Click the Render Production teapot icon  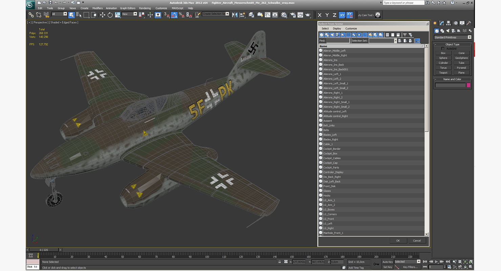308,15
